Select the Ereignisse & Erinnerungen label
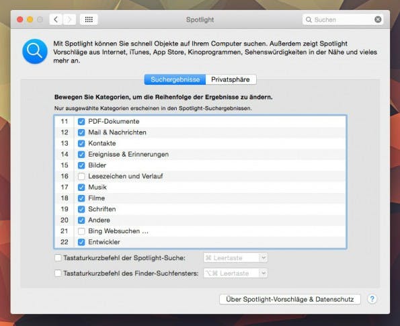400x326 pixels. (128, 155)
